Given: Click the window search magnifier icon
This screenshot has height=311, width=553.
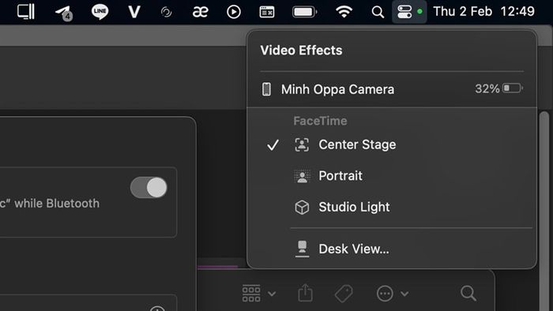Looking at the screenshot, I should tap(468, 293).
